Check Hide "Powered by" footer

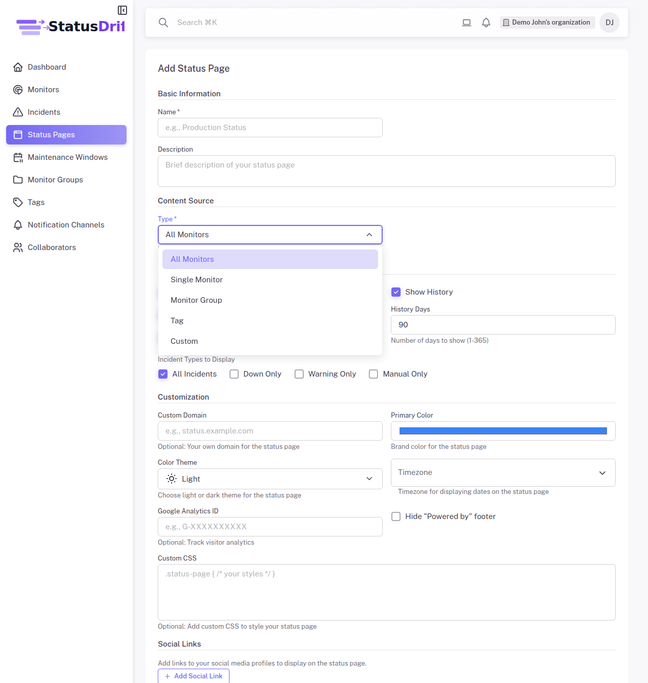395,516
